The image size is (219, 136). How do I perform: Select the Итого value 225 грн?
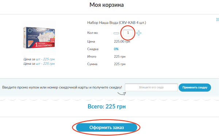120,56
